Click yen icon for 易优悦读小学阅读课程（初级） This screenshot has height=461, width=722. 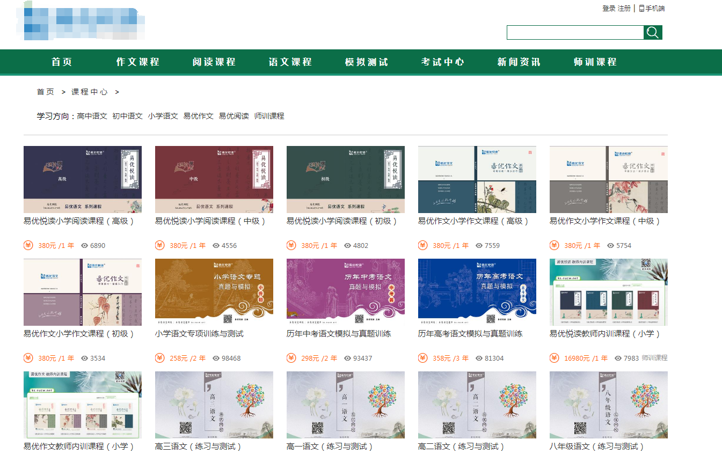291,245
